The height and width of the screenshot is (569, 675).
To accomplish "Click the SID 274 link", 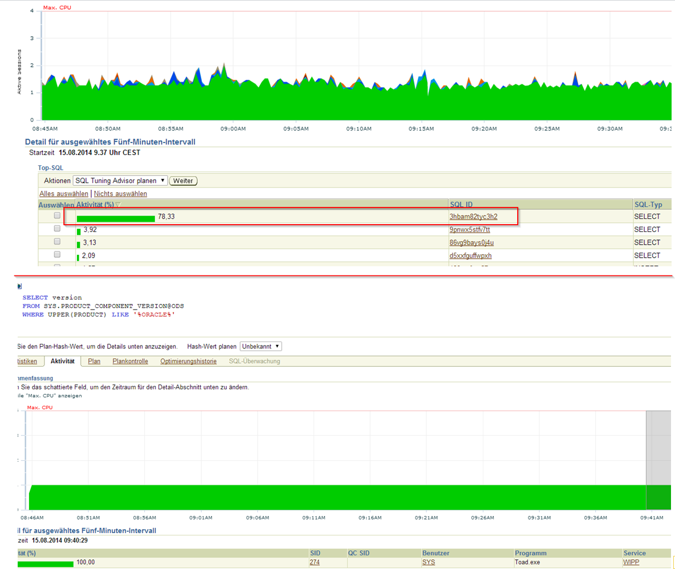I will click(x=315, y=563).
